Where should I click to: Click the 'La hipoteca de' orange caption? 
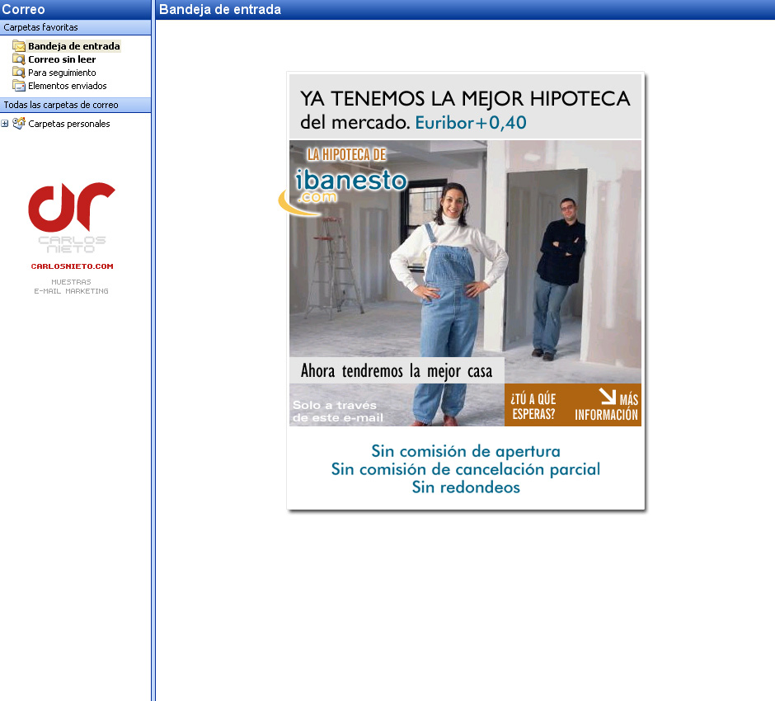pyautogui.click(x=346, y=155)
